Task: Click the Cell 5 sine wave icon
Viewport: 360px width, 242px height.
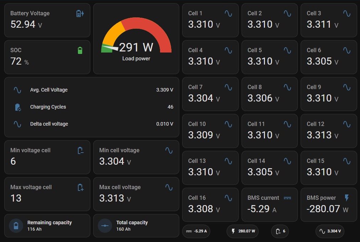Action: [x=287, y=50]
